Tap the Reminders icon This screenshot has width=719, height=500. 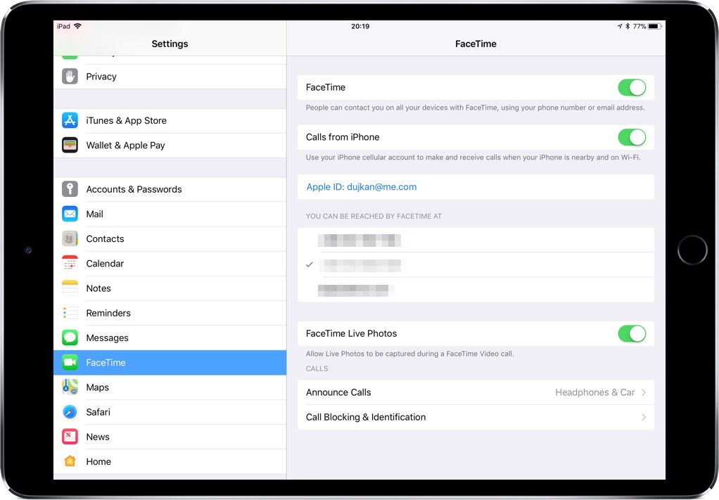(x=70, y=313)
